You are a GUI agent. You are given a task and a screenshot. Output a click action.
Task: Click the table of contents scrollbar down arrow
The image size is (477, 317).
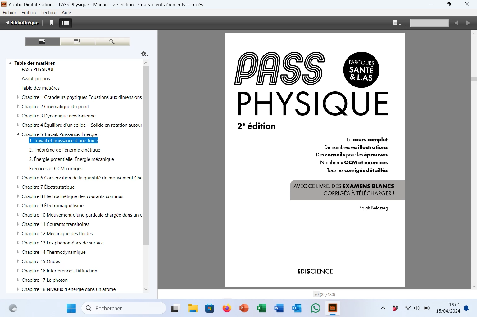146,289
